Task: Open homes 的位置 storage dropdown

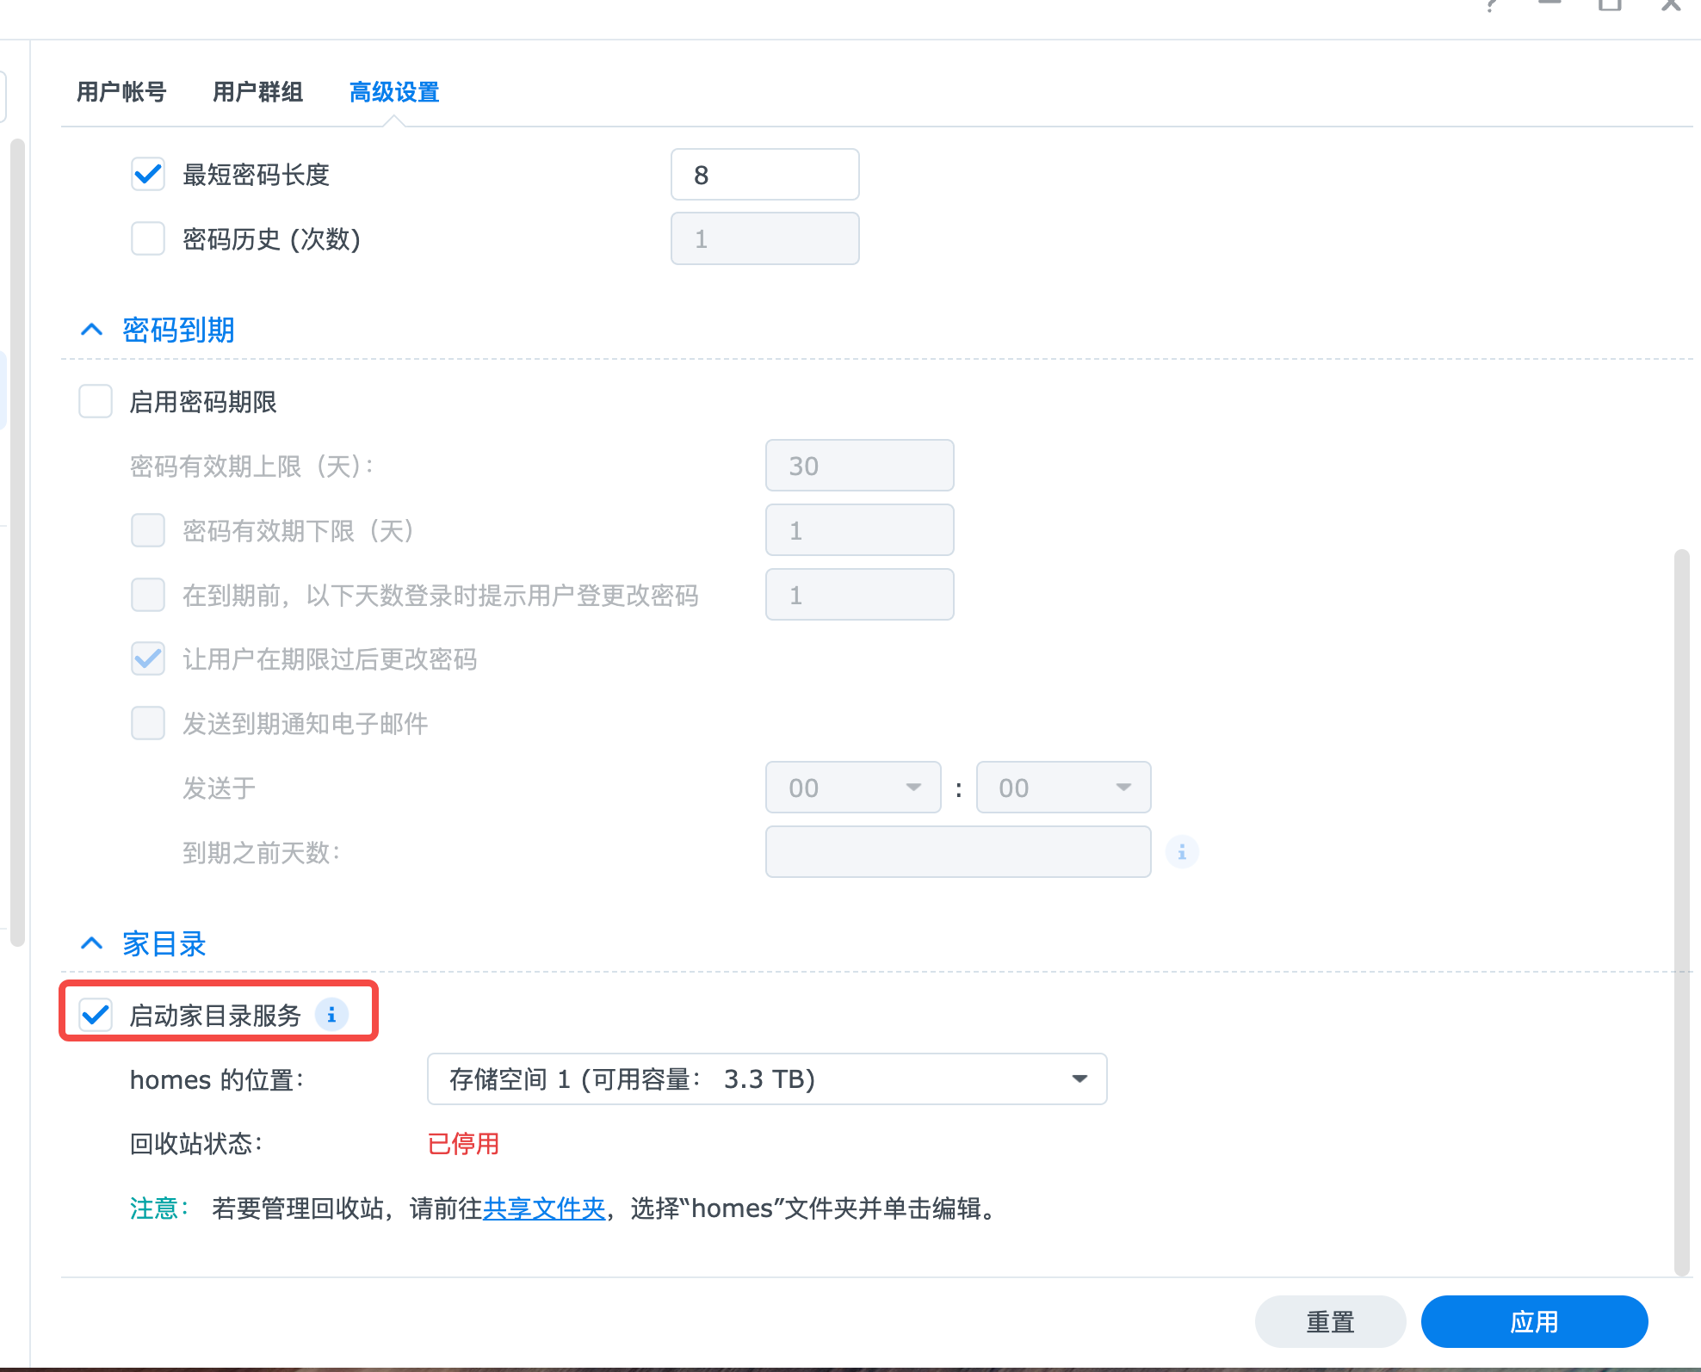Action: (766, 1078)
